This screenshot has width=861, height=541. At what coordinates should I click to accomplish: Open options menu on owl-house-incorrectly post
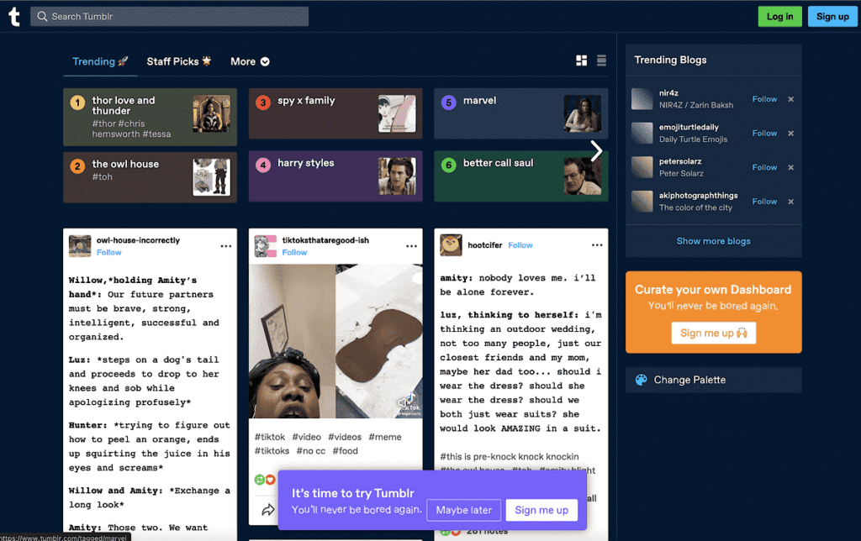tap(225, 246)
